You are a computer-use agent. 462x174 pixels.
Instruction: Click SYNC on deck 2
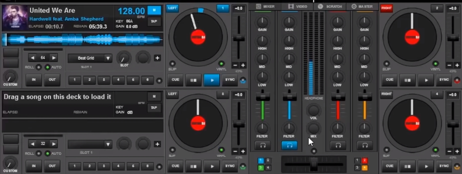pyautogui.click(x=444, y=80)
